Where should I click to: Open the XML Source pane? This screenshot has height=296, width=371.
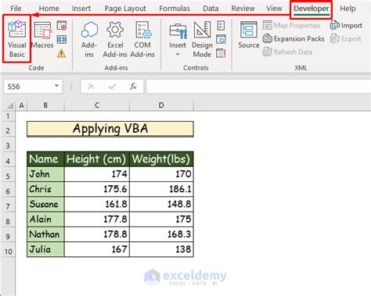[249, 35]
